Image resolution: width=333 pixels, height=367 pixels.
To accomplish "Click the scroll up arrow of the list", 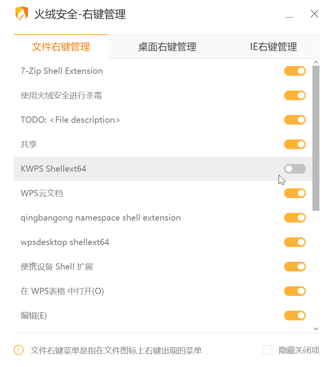I will pyautogui.click(x=316, y=62).
